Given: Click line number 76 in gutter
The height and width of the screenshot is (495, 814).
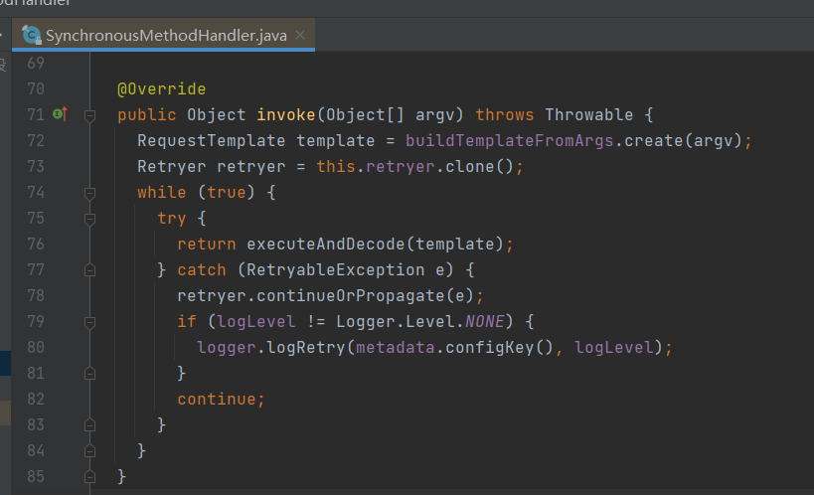Looking at the screenshot, I should [x=36, y=245].
